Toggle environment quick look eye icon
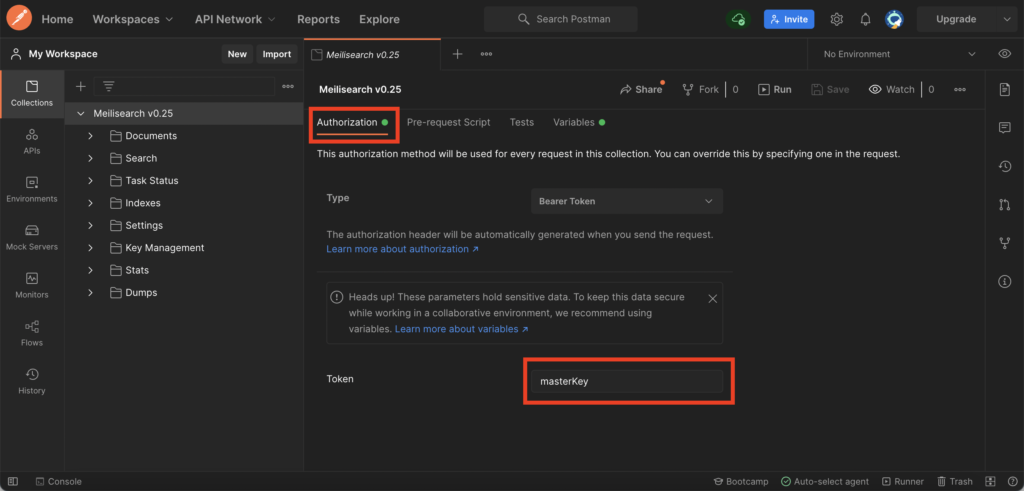 pos(1004,54)
